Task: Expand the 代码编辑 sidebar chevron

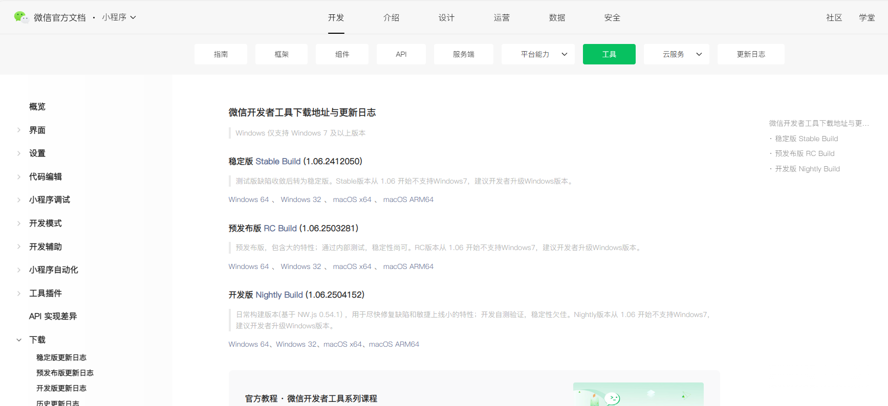Action: point(19,176)
